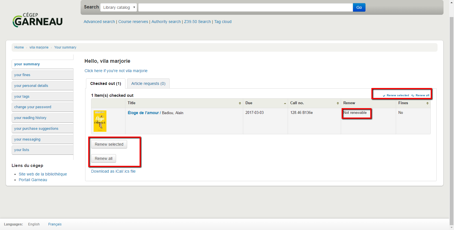This screenshot has width=454, height=230.
Task: Switch to Article requests (0) tab
Action: point(148,83)
